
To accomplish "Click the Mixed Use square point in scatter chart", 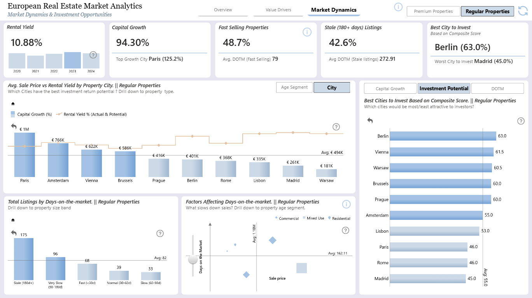I will tap(301, 268).
